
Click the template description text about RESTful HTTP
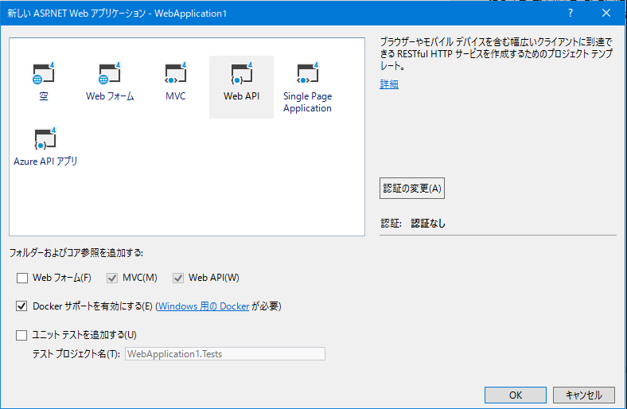coord(496,53)
